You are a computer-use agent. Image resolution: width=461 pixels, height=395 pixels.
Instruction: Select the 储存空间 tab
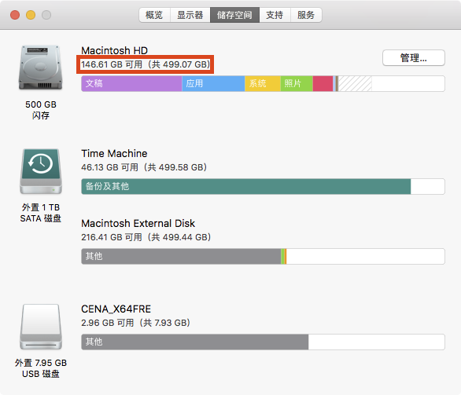234,15
